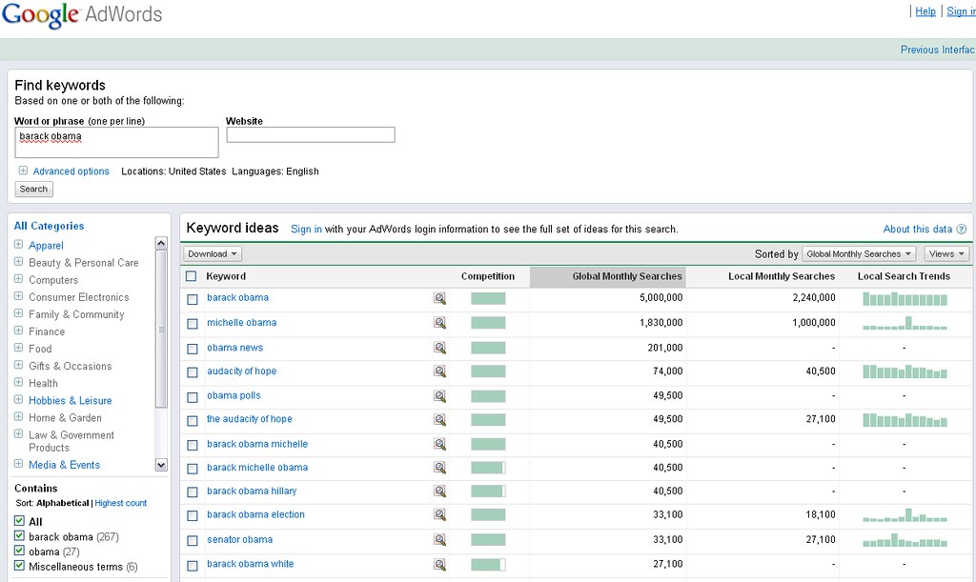Check the box for michelle obama keyword
976x582 pixels.
click(193, 323)
